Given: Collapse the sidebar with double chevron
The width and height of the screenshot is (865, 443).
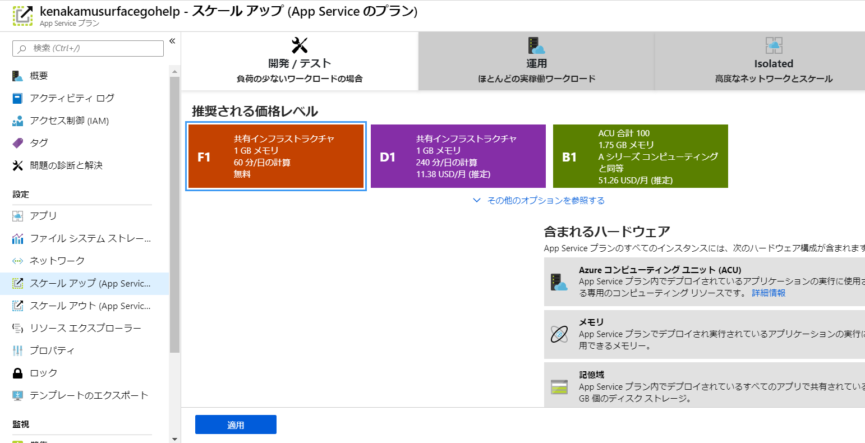Looking at the screenshot, I should pyautogui.click(x=172, y=41).
